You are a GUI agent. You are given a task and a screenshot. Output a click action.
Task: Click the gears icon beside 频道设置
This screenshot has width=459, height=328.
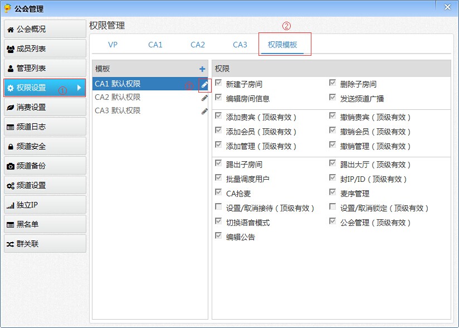(11, 186)
